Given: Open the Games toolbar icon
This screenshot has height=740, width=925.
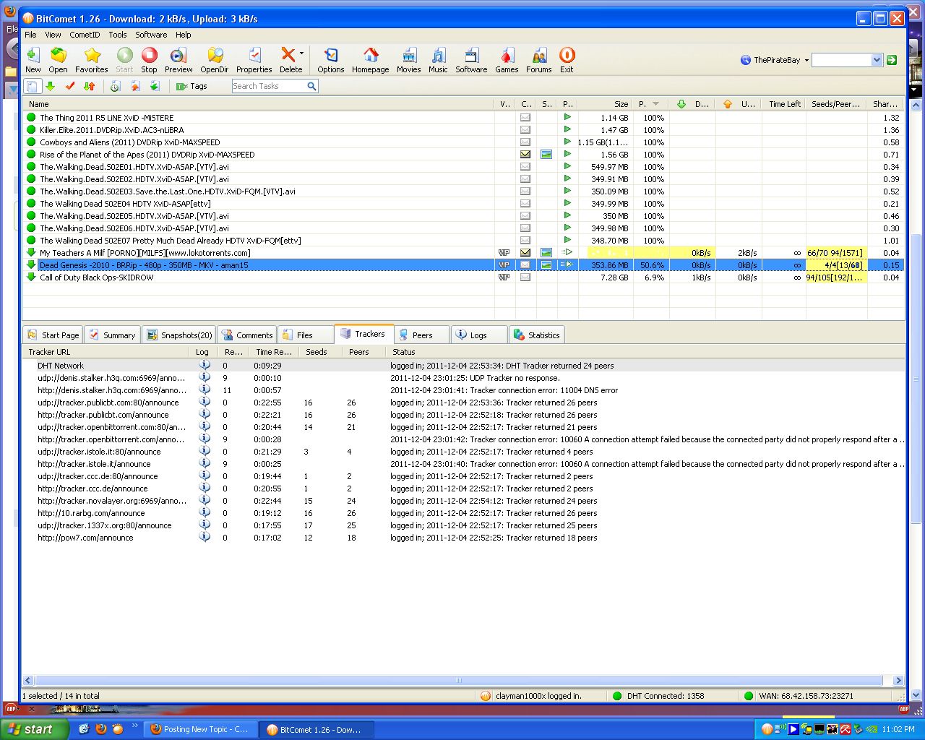Looking at the screenshot, I should click(507, 56).
